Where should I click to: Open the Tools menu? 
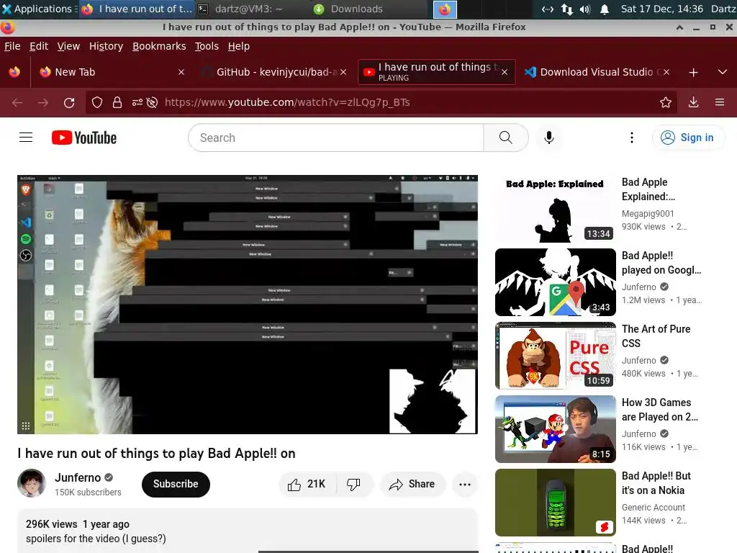pyautogui.click(x=207, y=46)
